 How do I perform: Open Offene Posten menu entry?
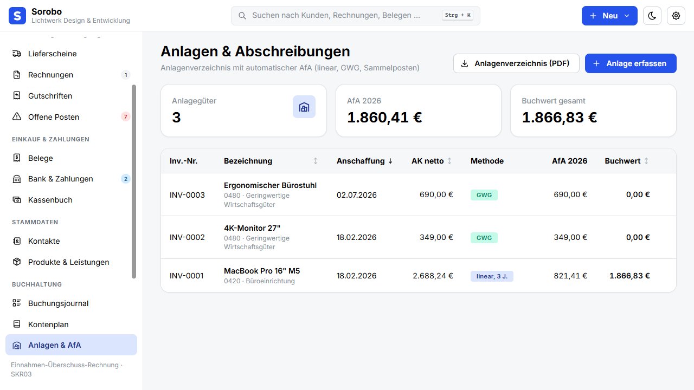coord(71,117)
